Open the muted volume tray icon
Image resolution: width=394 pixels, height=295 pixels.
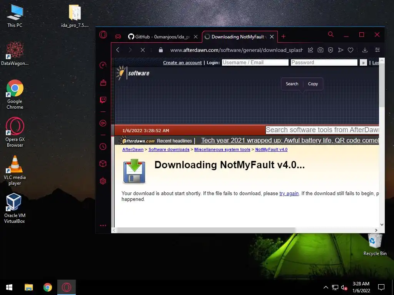(x=344, y=287)
